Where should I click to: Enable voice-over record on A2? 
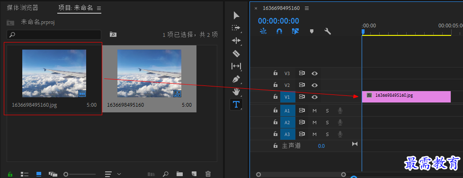coord(340,122)
